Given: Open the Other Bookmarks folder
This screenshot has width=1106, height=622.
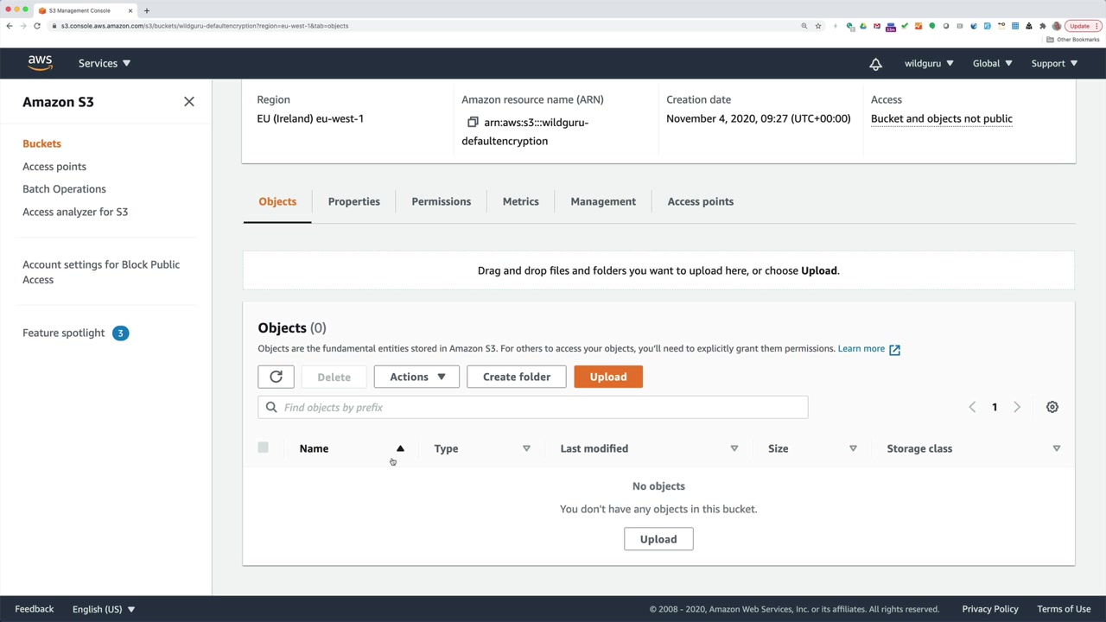Looking at the screenshot, I should pyautogui.click(x=1073, y=40).
